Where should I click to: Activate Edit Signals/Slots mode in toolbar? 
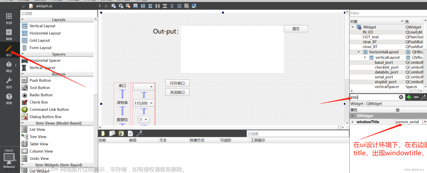[x=121, y=6]
